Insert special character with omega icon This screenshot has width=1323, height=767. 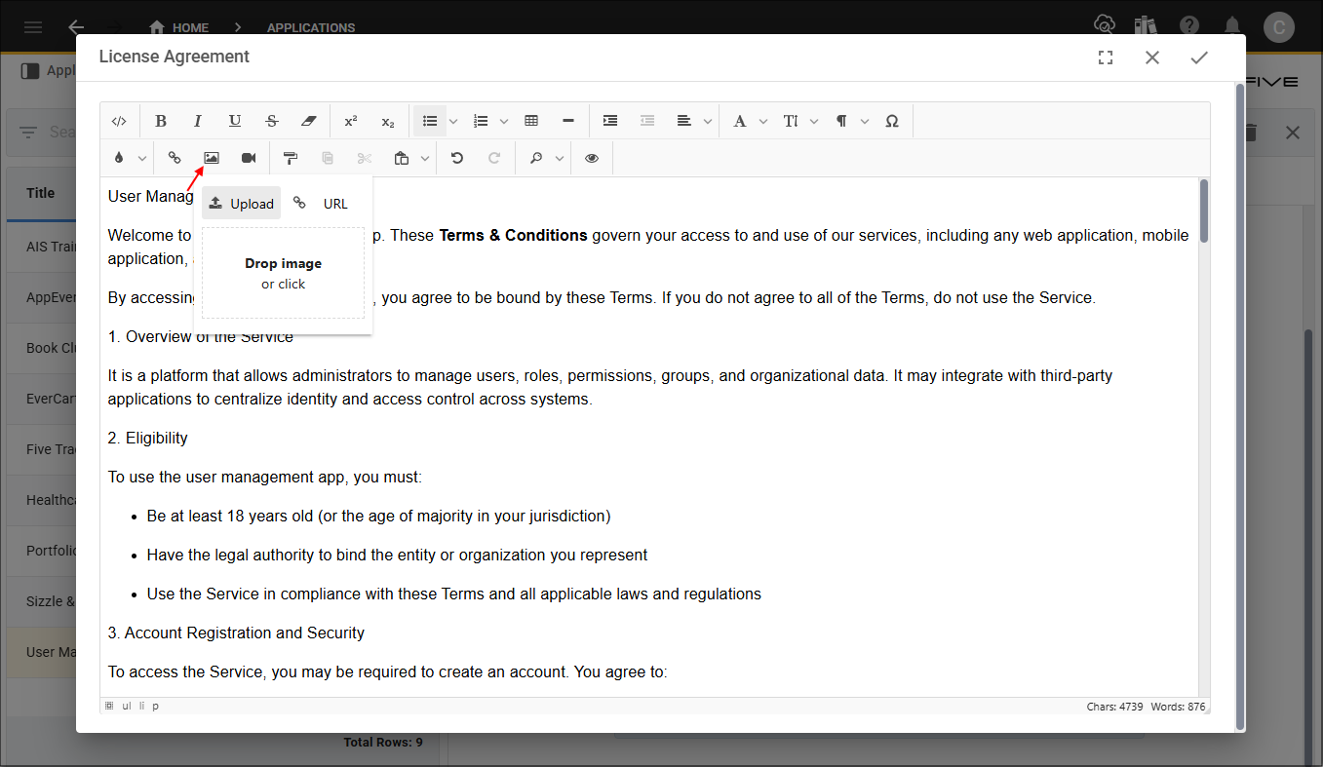point(892,121)
